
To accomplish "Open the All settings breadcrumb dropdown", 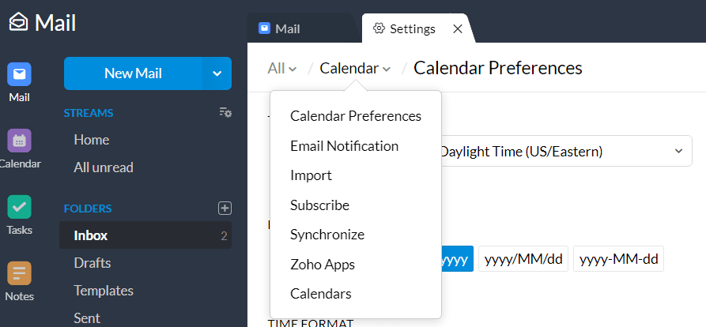I will pyautogui.click(x=282, y=69).
